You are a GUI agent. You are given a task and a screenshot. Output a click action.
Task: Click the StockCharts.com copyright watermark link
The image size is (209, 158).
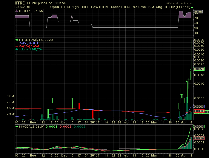180,3
